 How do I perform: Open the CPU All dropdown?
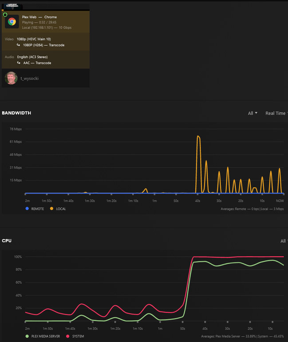pos(284,241)
